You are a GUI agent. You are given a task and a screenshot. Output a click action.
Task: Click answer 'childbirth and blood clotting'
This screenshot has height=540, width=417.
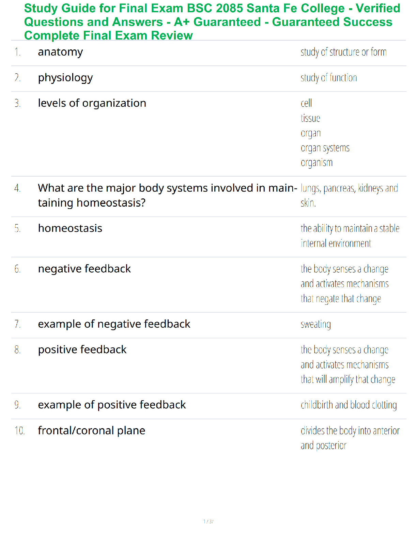[x=349, y=405]
